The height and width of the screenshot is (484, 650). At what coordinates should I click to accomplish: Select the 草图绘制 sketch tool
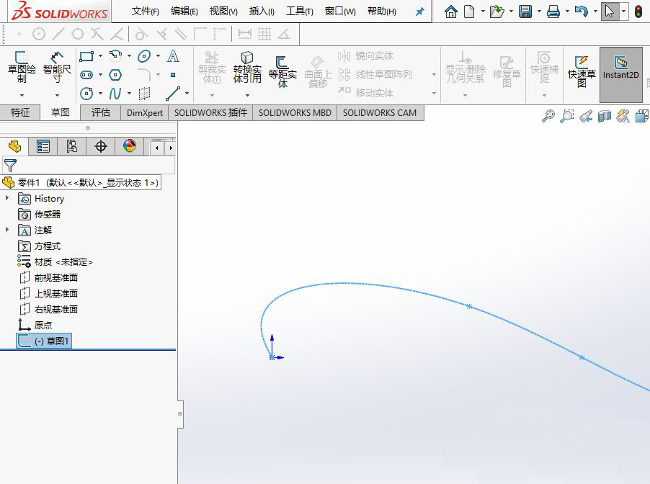pos(20,68)
